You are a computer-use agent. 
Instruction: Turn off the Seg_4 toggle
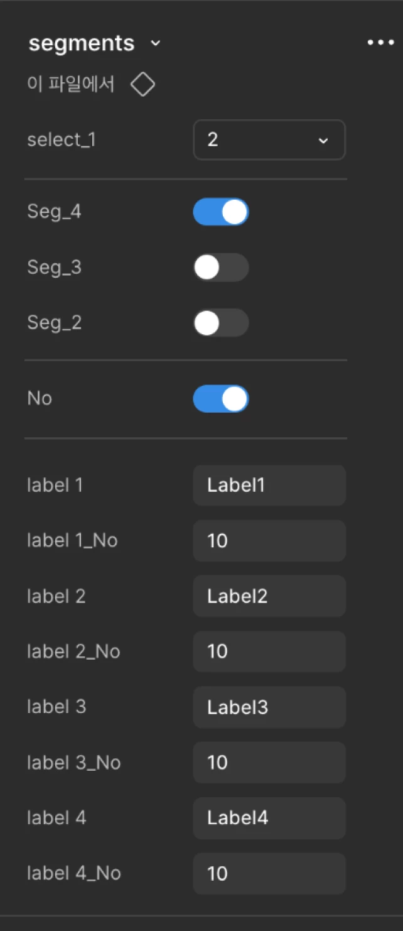221,212
